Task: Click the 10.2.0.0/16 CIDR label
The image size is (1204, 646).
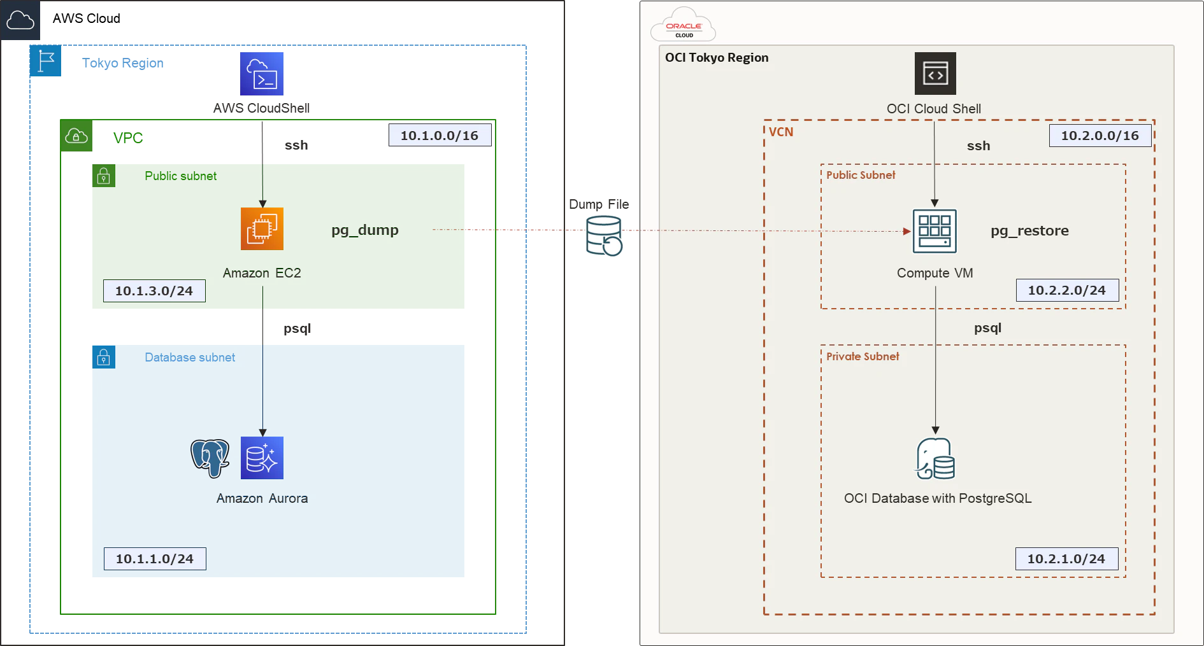Action: coord(1100,136)
